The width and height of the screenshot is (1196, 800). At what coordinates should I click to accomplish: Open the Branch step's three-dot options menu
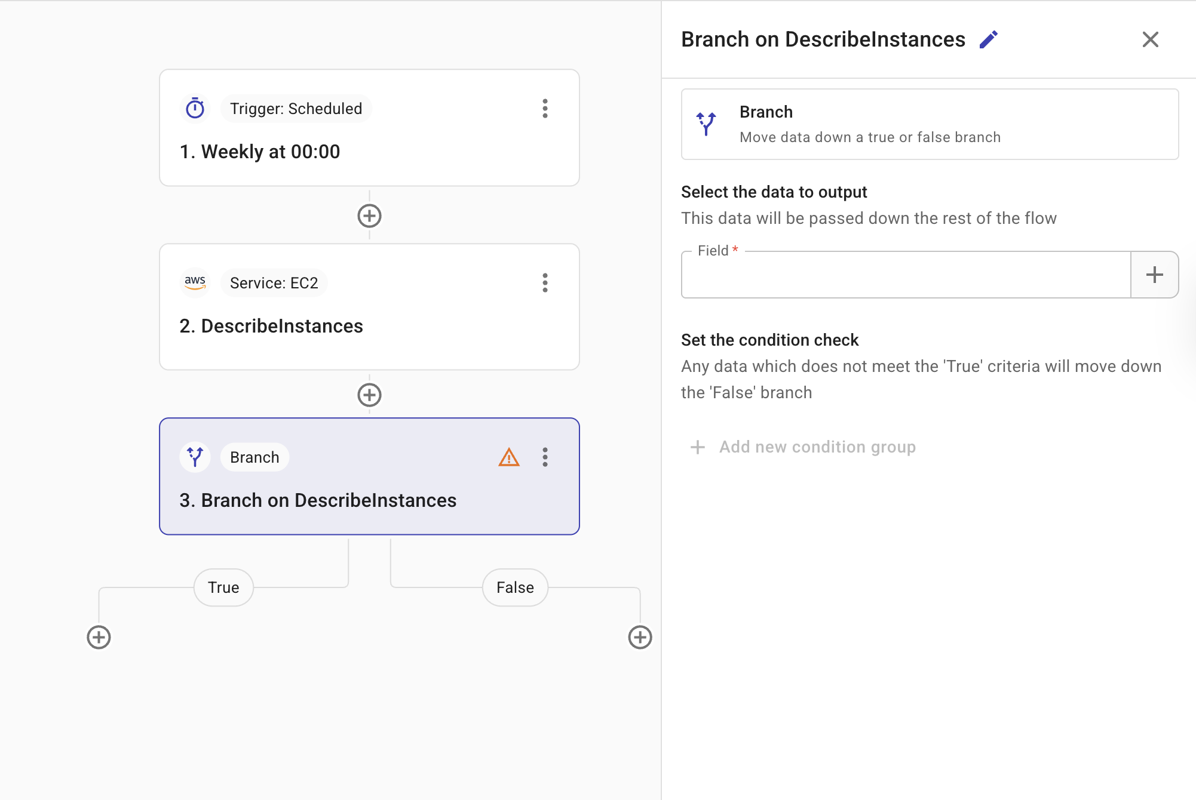click(x=545, y=457)
